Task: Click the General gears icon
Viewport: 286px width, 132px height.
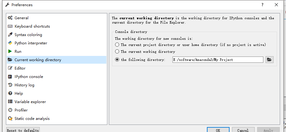Action: [10, 18]
